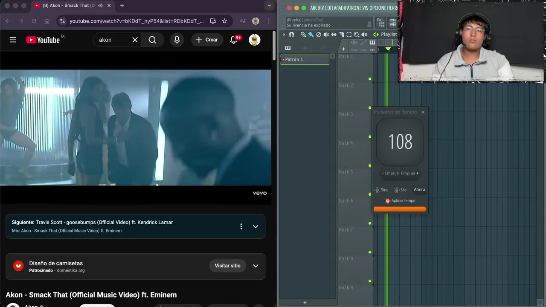Open Chrome media control icon
The width and height of the screenshot is (546, 307).
(x=242, y=21)
